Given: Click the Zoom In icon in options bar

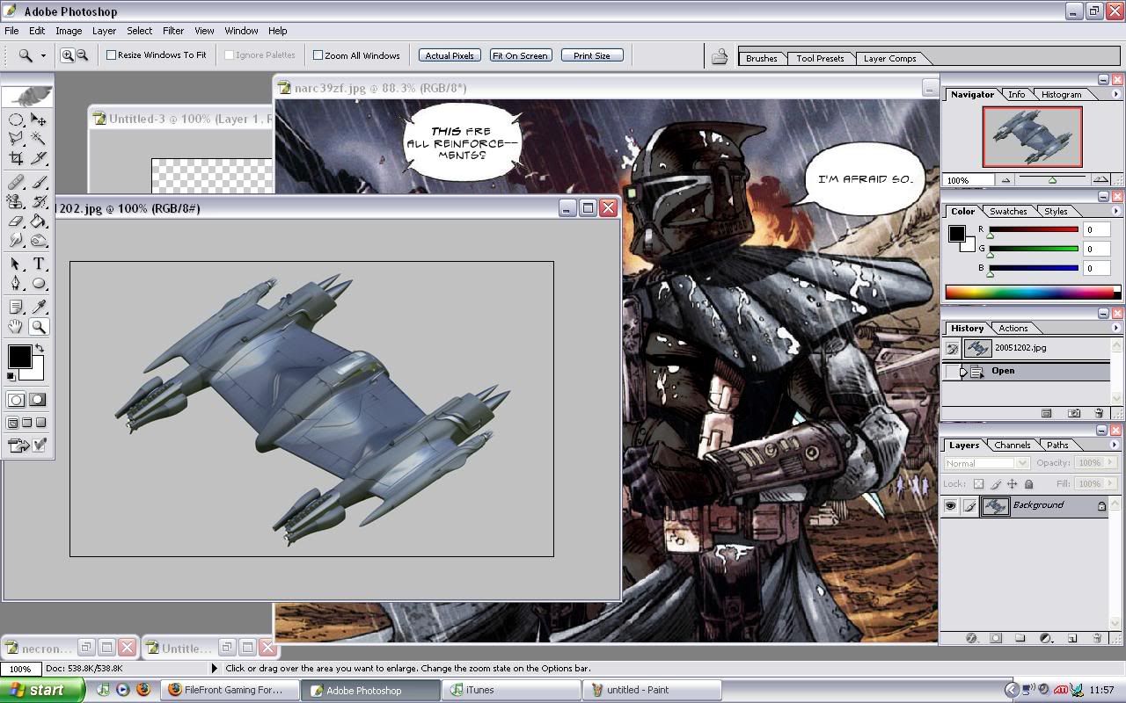Looking at the screenshot, I should [67, 55].
